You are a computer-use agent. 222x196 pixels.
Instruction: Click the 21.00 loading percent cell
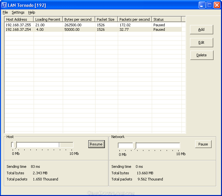point(40,25)
